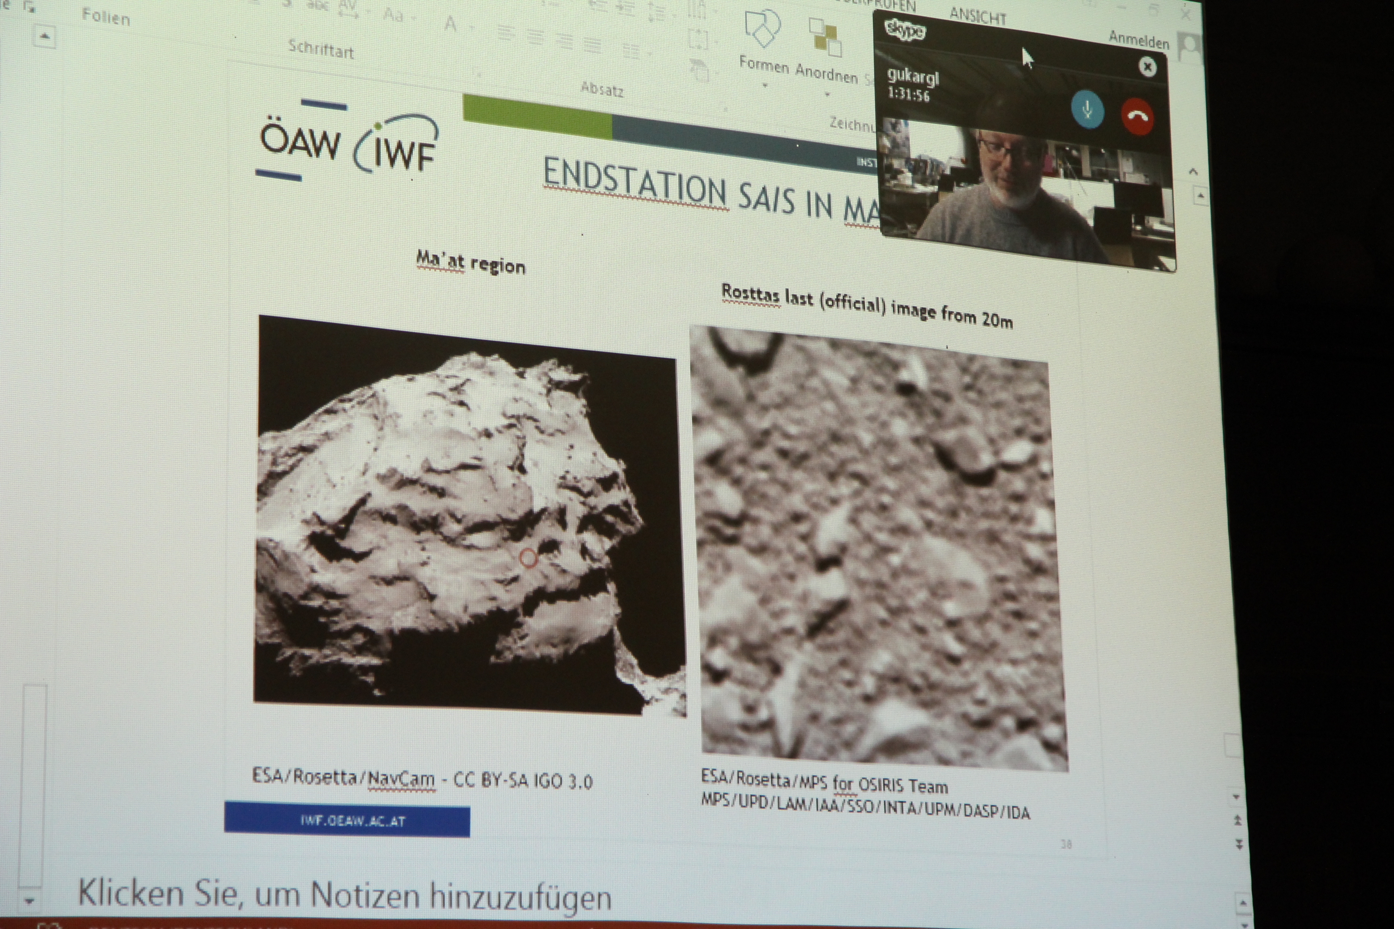Viewport: 1394px width, 929px height.
Task: Go to next slide double-arrow button
Action: coord(1238,844)
